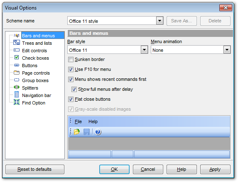Click the Trees and lists icon
This screenshot has width=238, height=182.
point(17,42)
